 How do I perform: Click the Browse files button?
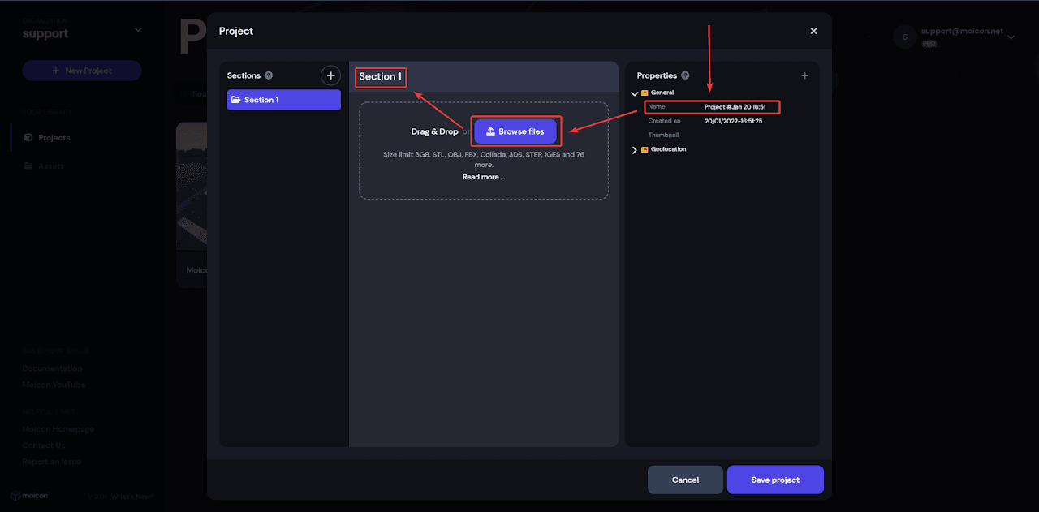[x=515, y=131]
